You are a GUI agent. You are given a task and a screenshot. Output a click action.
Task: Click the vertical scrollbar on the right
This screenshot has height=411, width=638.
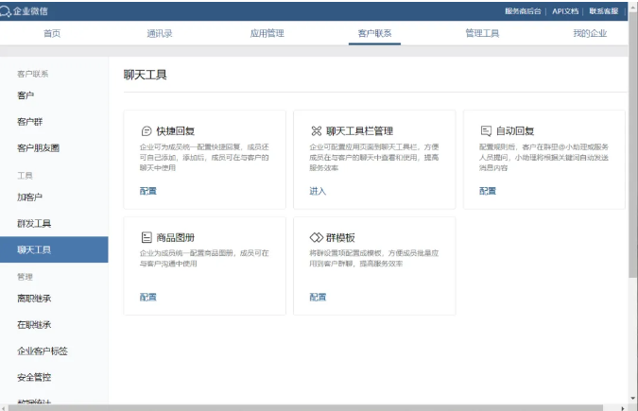pyautogui.click(x=632, y=189)
